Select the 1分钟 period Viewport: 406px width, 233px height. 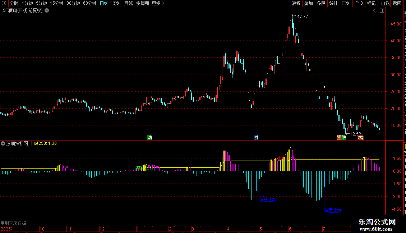[27, 3]
